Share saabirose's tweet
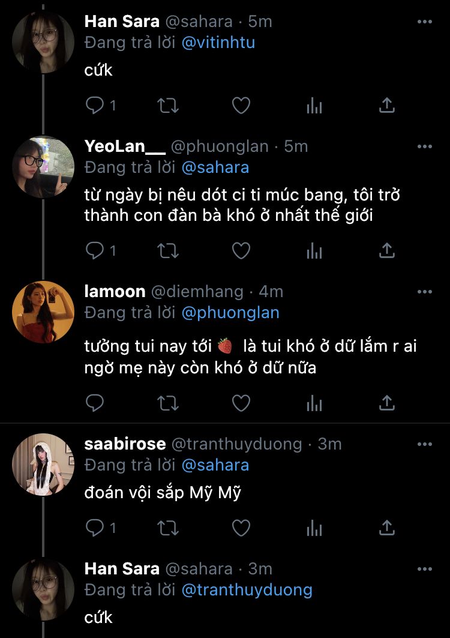Viewport: 450px width, 638px height. point(387,528)
